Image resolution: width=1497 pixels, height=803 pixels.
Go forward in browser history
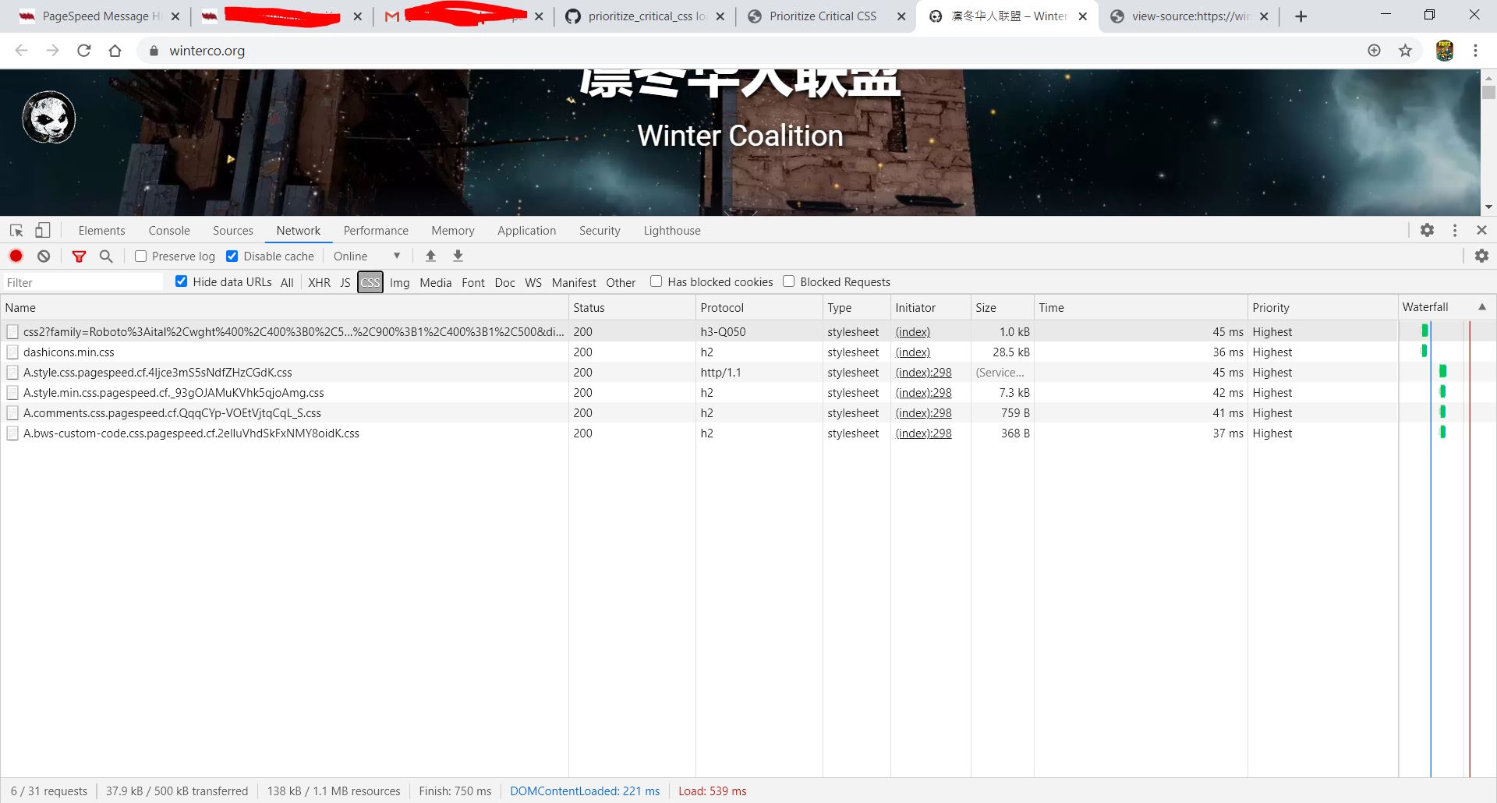click(x=52, y=51)
